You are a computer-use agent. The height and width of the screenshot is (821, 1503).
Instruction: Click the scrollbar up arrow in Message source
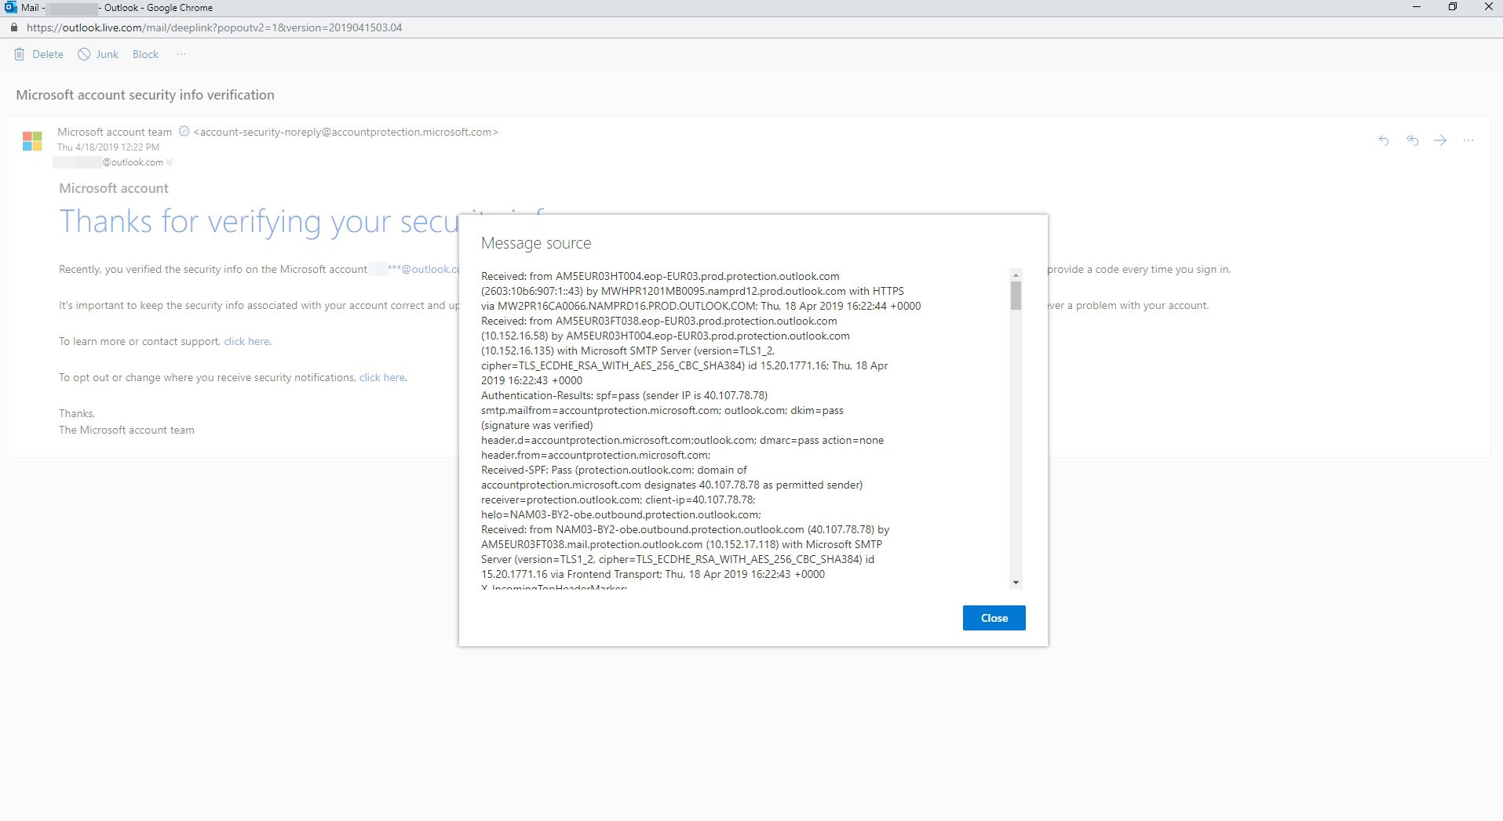(1016, 275)
